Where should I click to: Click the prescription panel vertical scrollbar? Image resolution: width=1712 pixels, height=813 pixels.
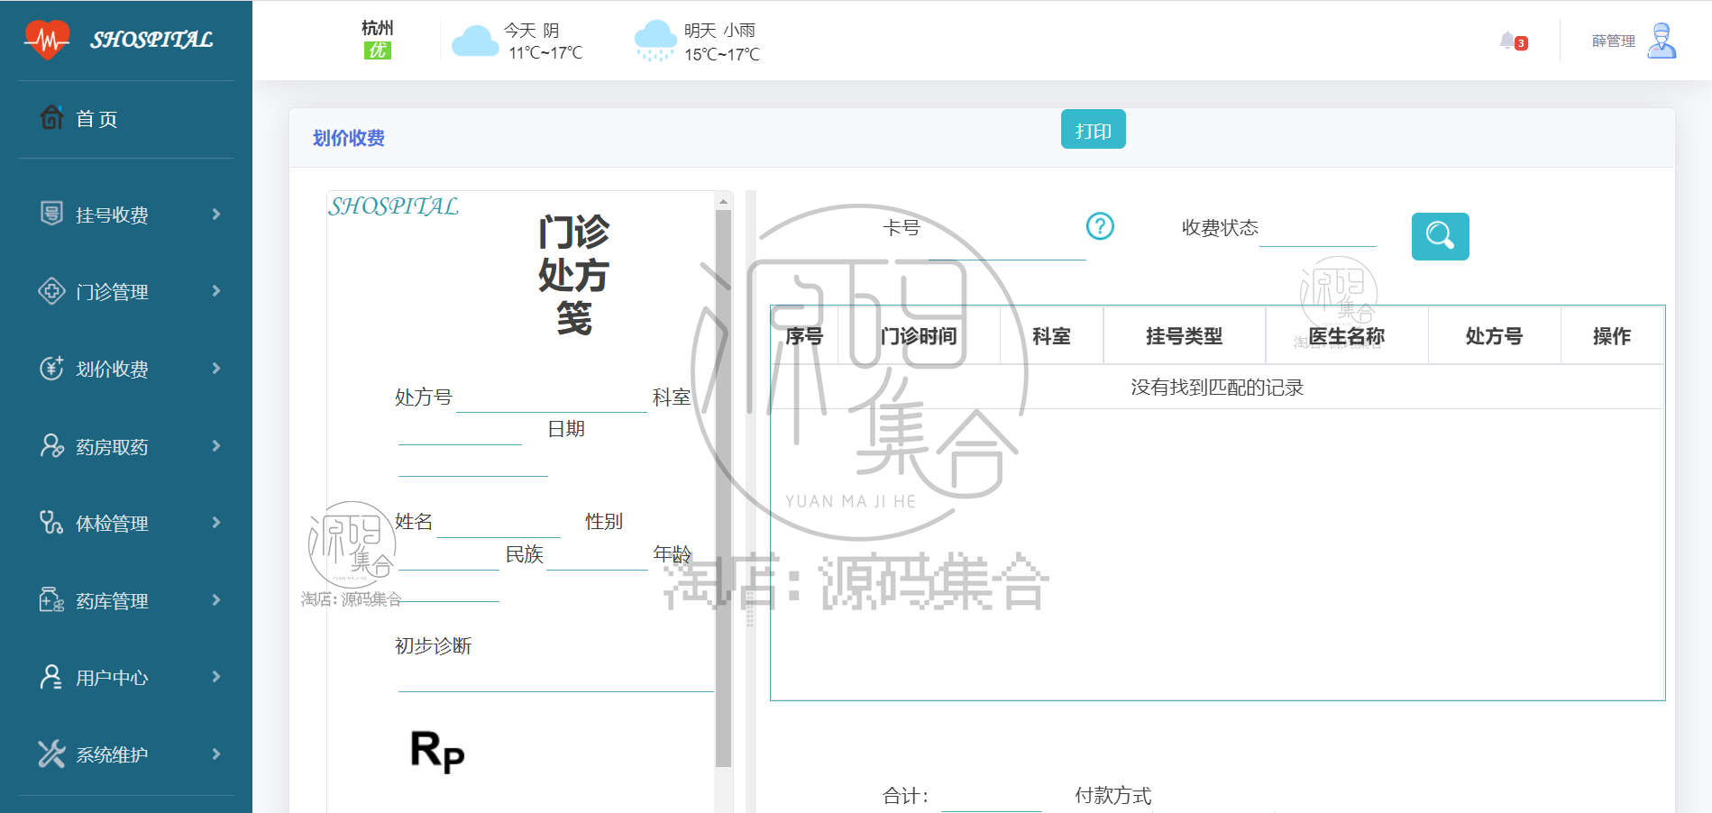pyautogui.click(x=723, y=488)
